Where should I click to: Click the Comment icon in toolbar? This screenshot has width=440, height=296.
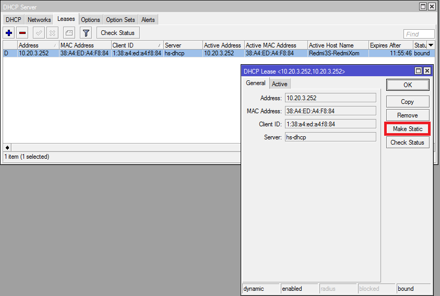(69, 33)
